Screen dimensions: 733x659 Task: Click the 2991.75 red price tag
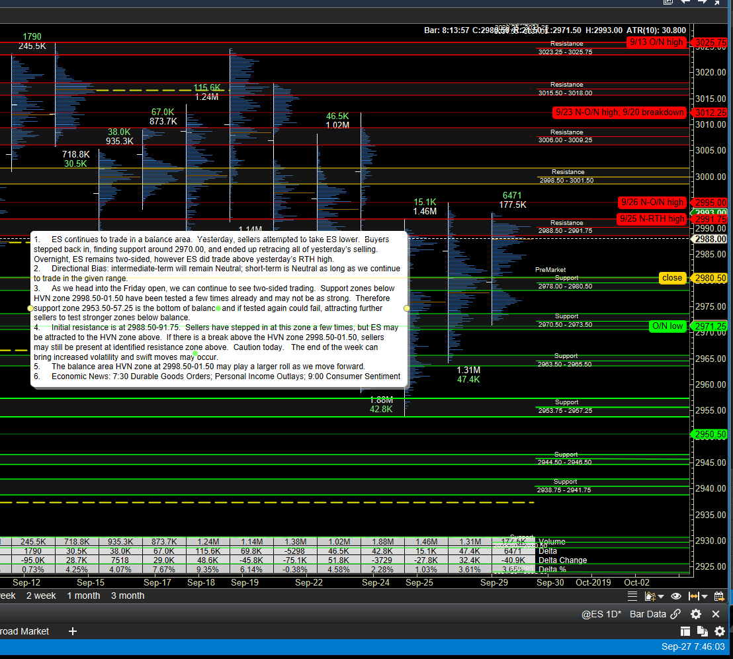pos(711,219)
